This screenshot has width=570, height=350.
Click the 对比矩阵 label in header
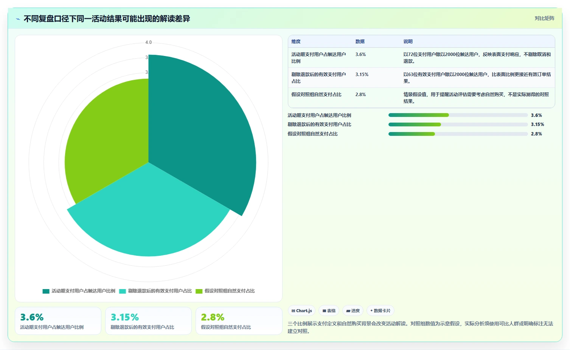tap(544, 18)
